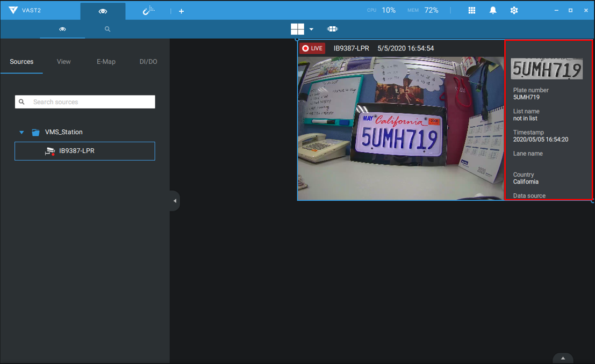Click inside the Search sources field

pyautogui.click(x=84, y=101)
